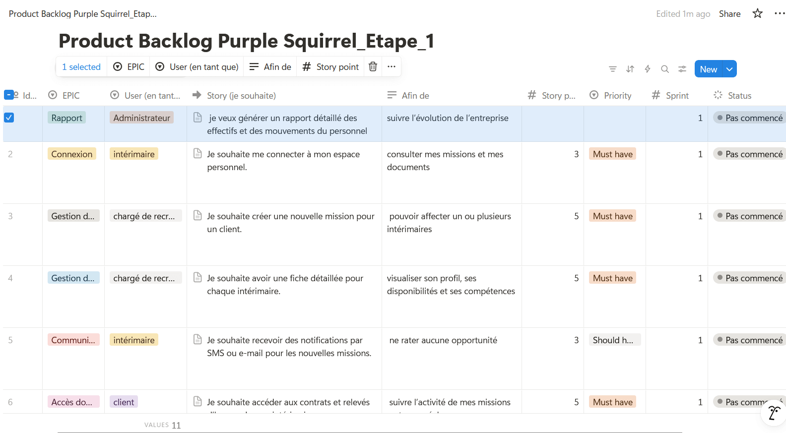The height and width of the screenshot is (433, 786).
Task: Open automations via the lightning bolt icon
Action: pos(648,69)
